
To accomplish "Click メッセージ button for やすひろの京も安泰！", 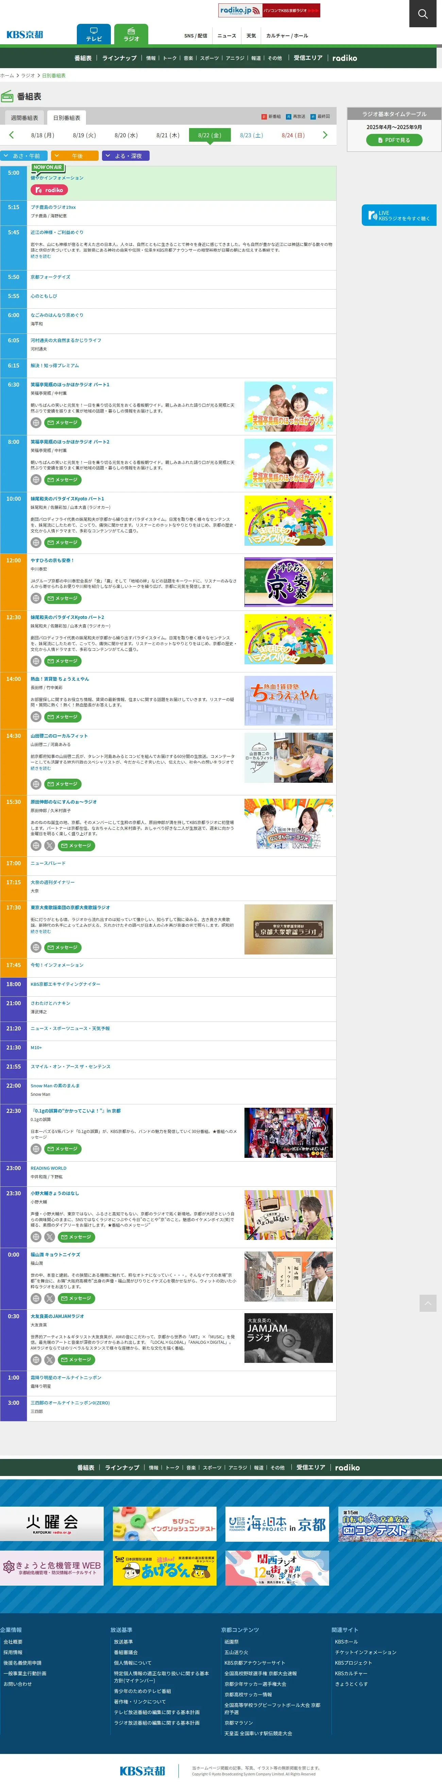I will pyautogui.click(x=63, y=598).
